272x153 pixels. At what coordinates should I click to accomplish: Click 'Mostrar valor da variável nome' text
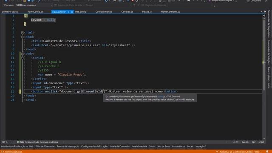coord(135,91)
